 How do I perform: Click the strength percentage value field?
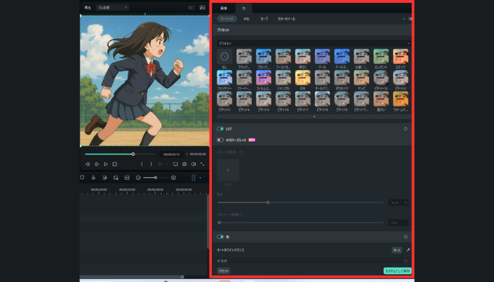tap(398, 202)
